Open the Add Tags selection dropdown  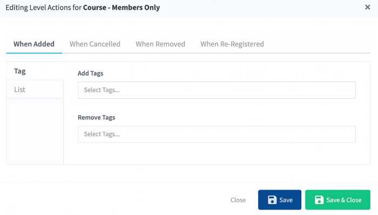pos(217,90)
